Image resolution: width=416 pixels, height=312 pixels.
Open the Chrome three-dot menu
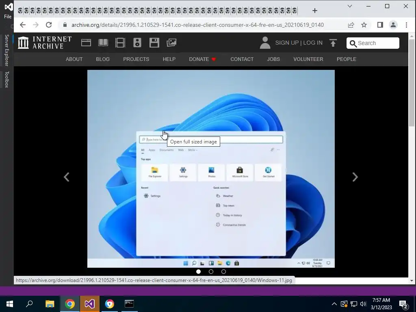(406, 25)
